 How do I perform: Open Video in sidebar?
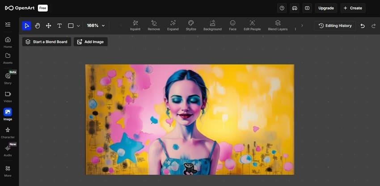click(8, 97)
